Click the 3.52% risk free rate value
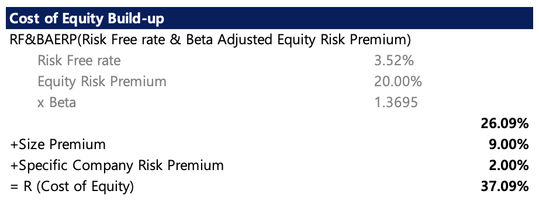539x212 pixels. (393, 61)
